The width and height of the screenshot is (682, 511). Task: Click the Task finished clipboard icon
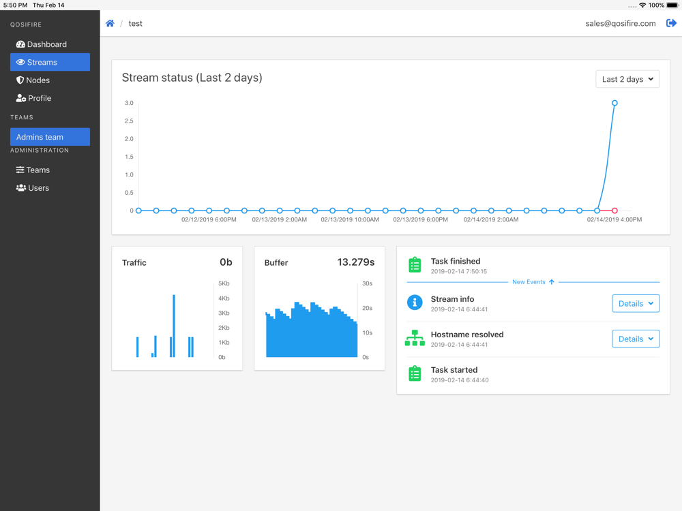[415, 264]
